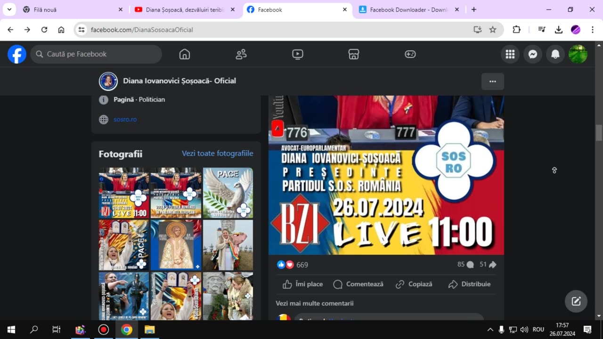Click the install app icon in address bar
Image resolution: width=603 pixels, height=339 pixels.
(478, 30)
